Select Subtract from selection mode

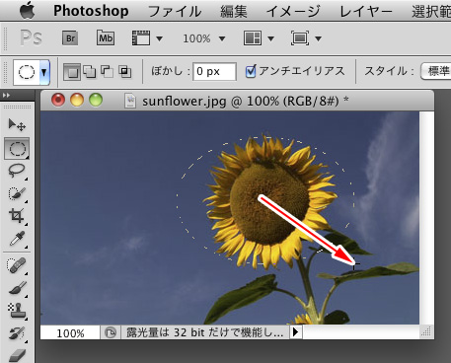[107, 71]
